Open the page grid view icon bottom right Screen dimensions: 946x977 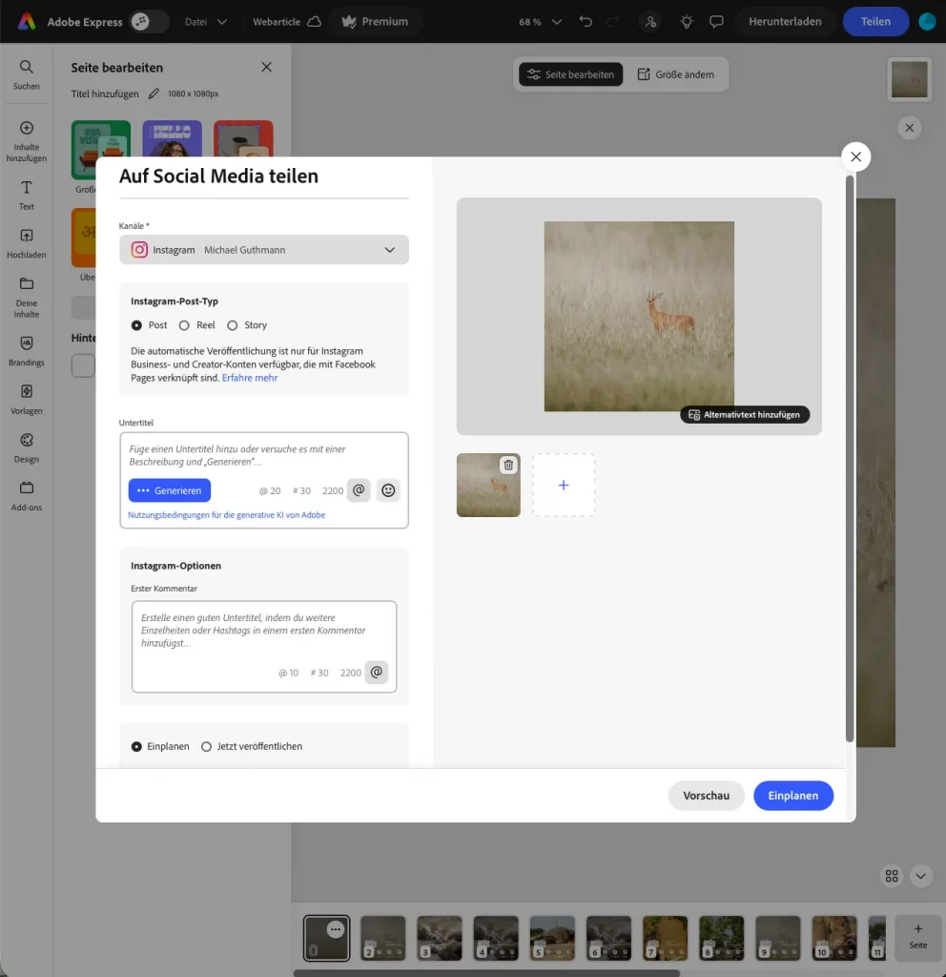coord(891,876)
